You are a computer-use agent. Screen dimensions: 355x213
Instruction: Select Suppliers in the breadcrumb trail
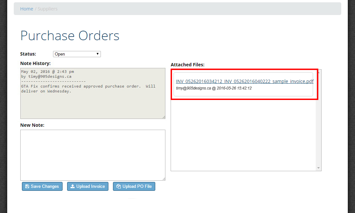[x=47, y=9]
